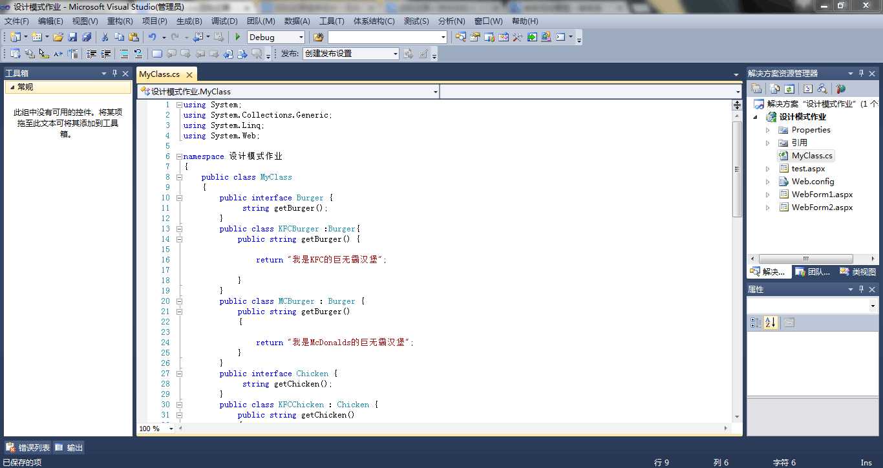Open the object selector dropdown in Properties panel
The width and height of the screenshot is (883, 468).
(873, 306)
